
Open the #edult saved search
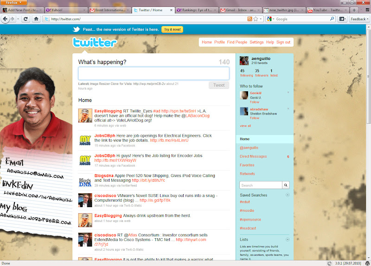tap(245, 202)
